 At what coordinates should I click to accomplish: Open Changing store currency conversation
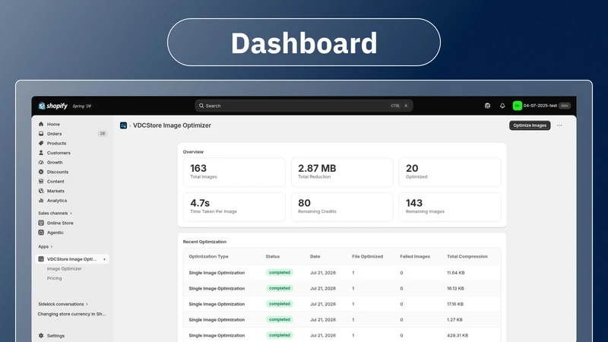click(x=71, y=314)
